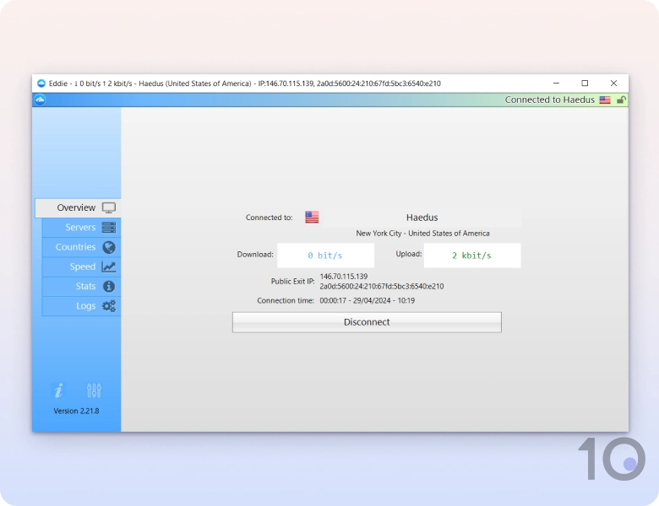The height and width of the screenshot is (506, 659).
Task: Click the US flag in header bar
Action: (x=605, y=100)
